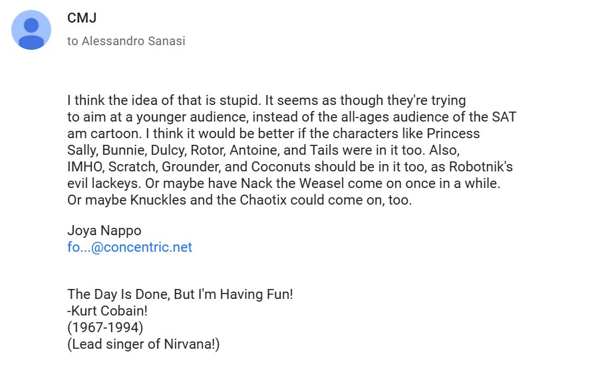606x370 pixels.
Task: Open the fo...@concentric.net email link
Action: click(x=130, y=247)
